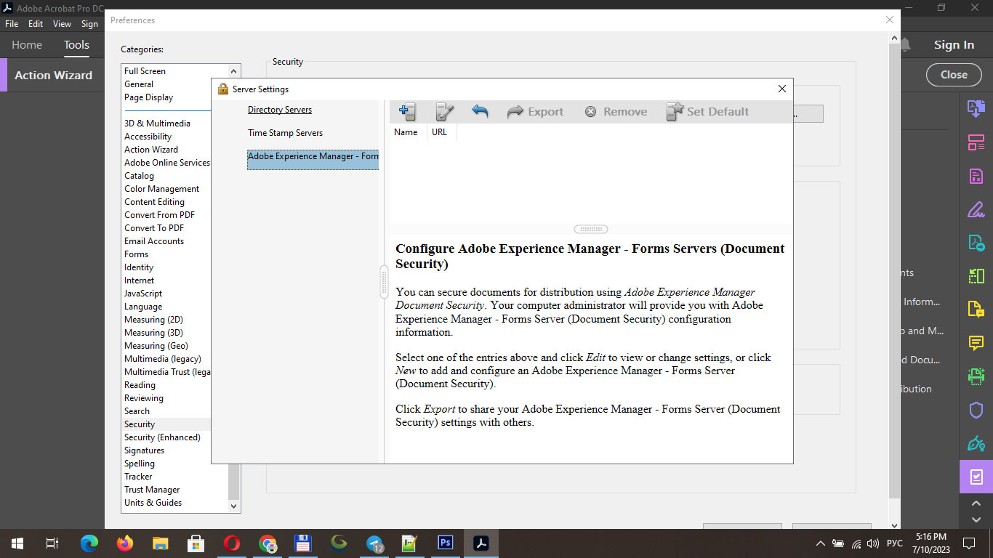The image size is (993, 558).
Task: Open the File menu
Action: pyautogui.click(x=12, y=24)
